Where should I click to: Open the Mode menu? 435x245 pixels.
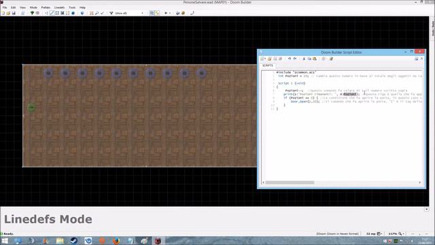[33, 7]
